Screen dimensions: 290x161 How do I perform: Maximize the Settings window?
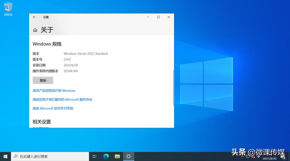click(x=158, y=17)
